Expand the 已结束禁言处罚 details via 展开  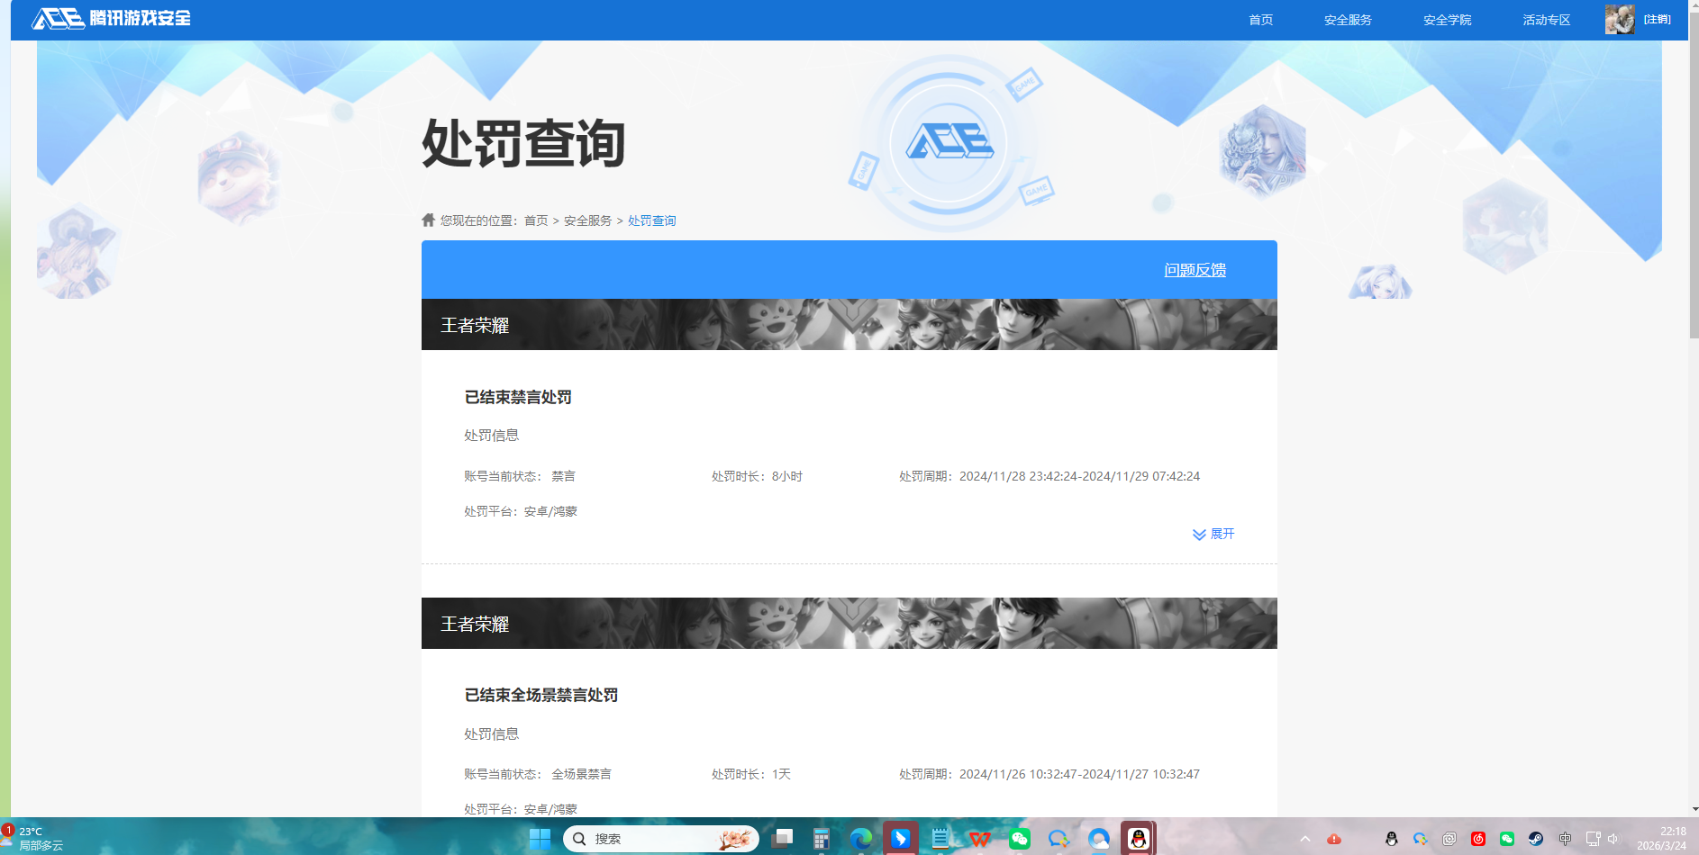(x=1213, y=534)
